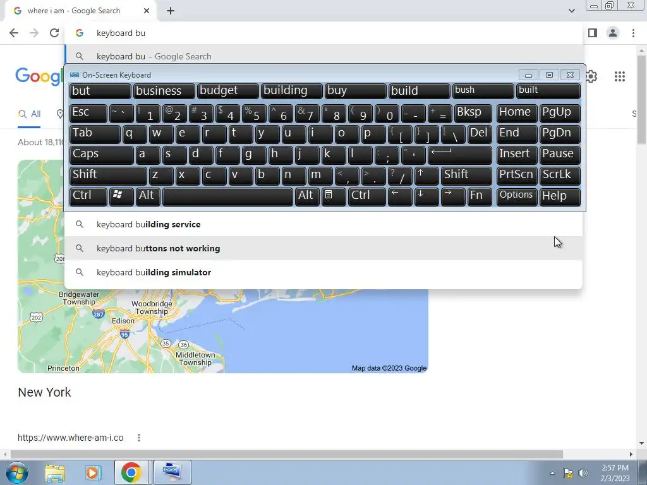Tap the down arrow key
647x485 pixels.
coord(426,196)
